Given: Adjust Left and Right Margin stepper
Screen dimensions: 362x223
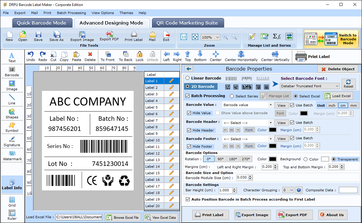Looking at the screenshot, I should click(x=276, y=167).
